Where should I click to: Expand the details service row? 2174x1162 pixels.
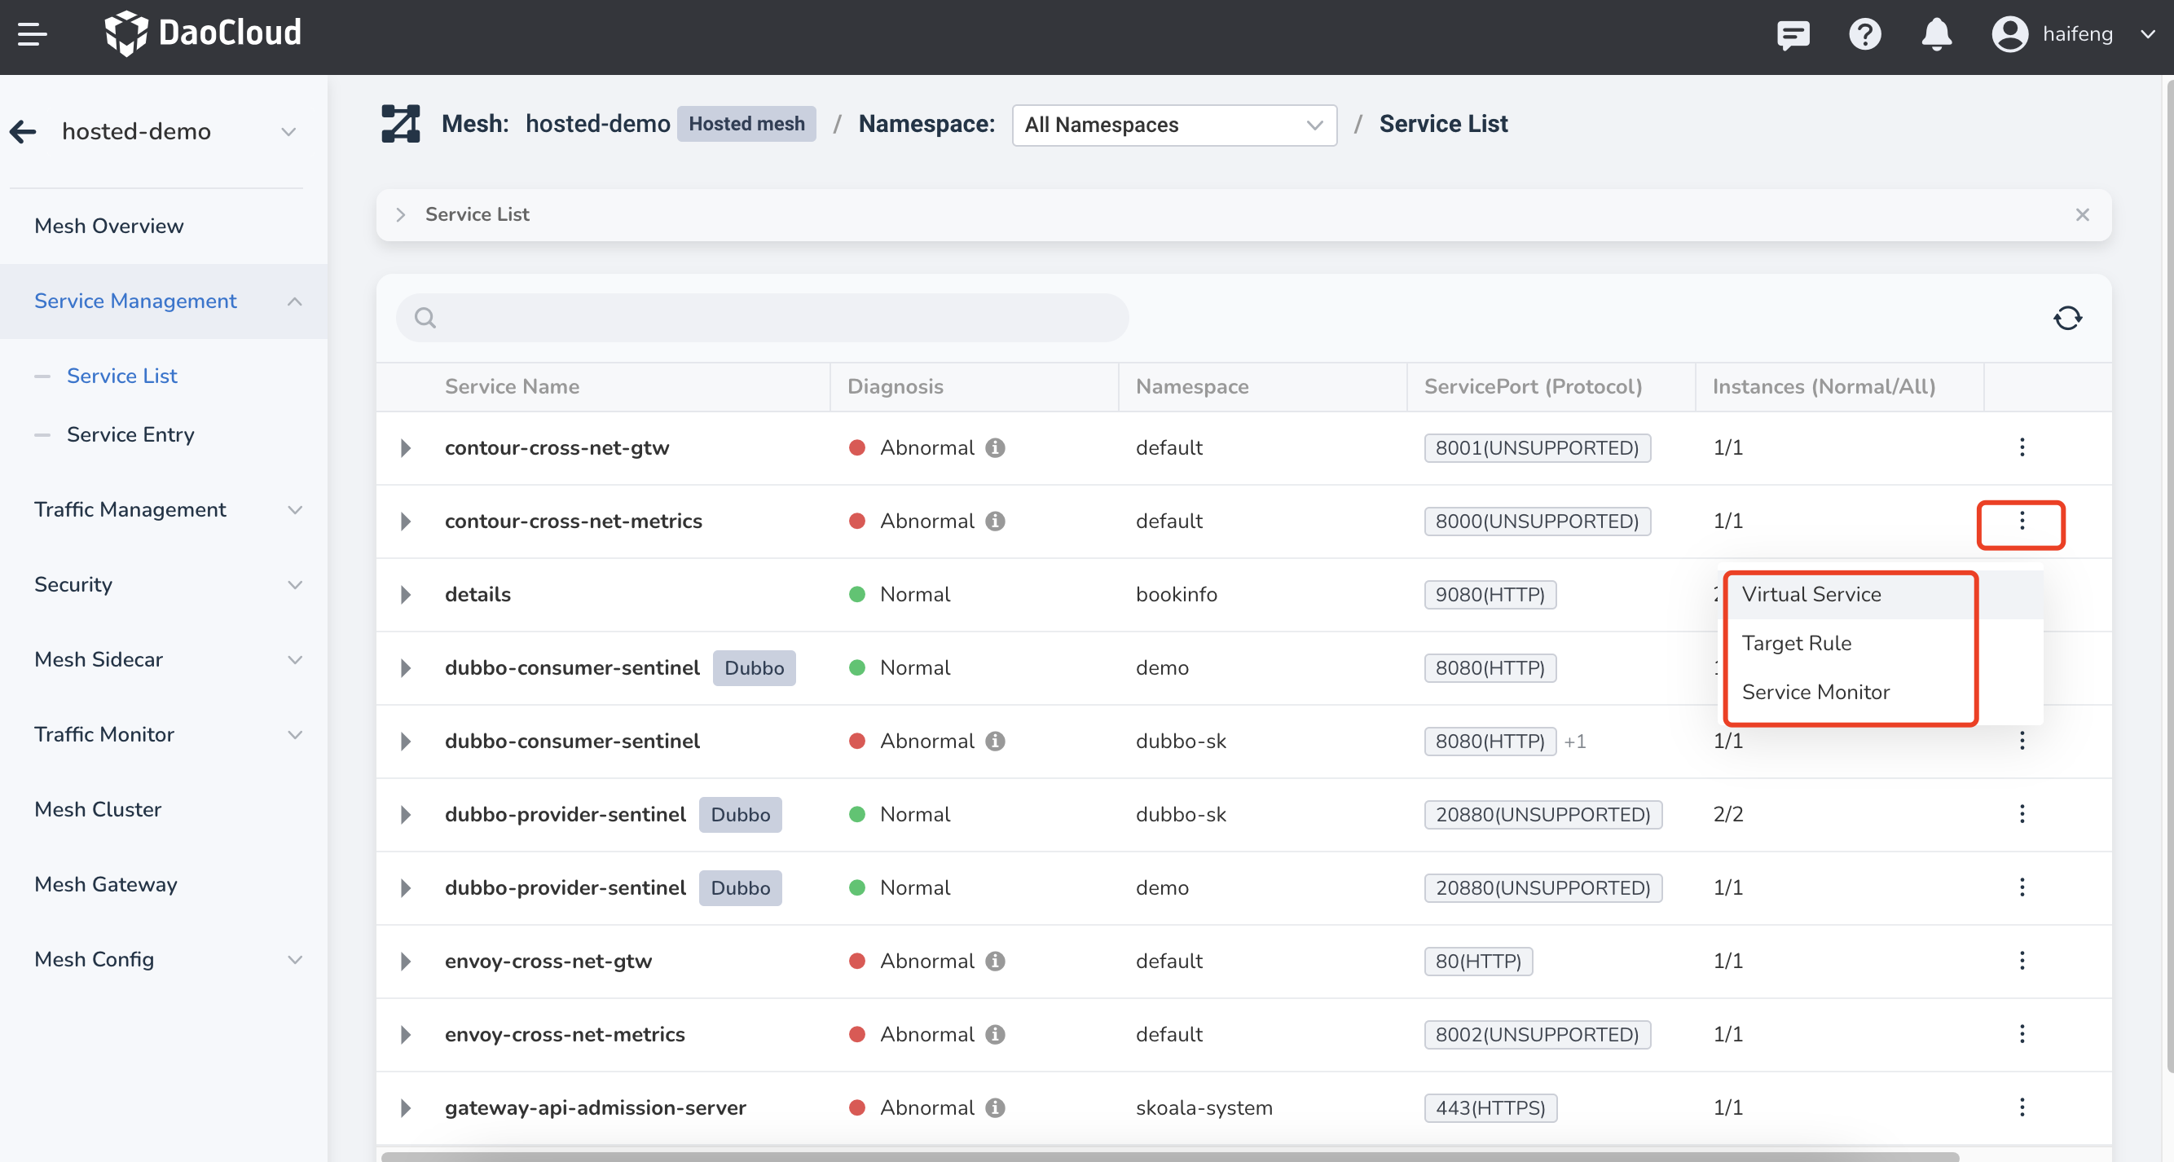(x=405, y=595)
